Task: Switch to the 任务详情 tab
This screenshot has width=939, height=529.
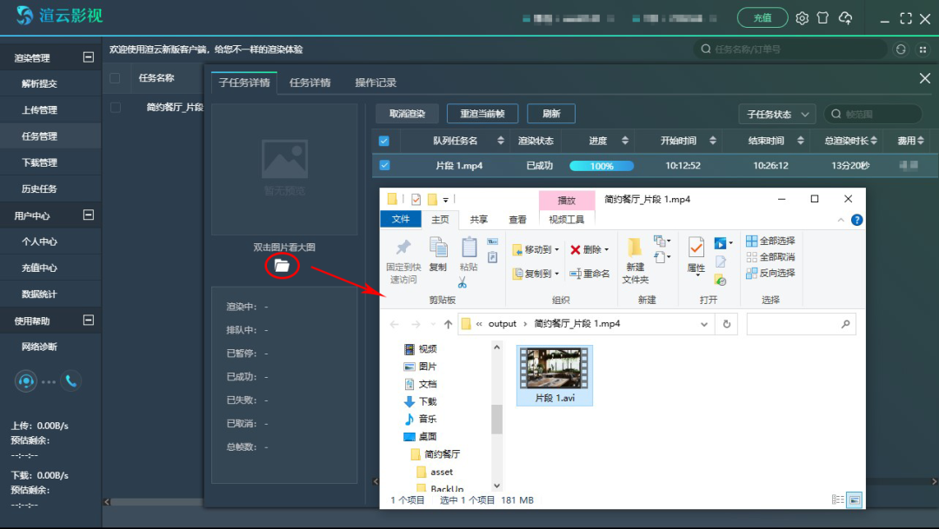Action: pyautogui.click(x=310, y=83)
